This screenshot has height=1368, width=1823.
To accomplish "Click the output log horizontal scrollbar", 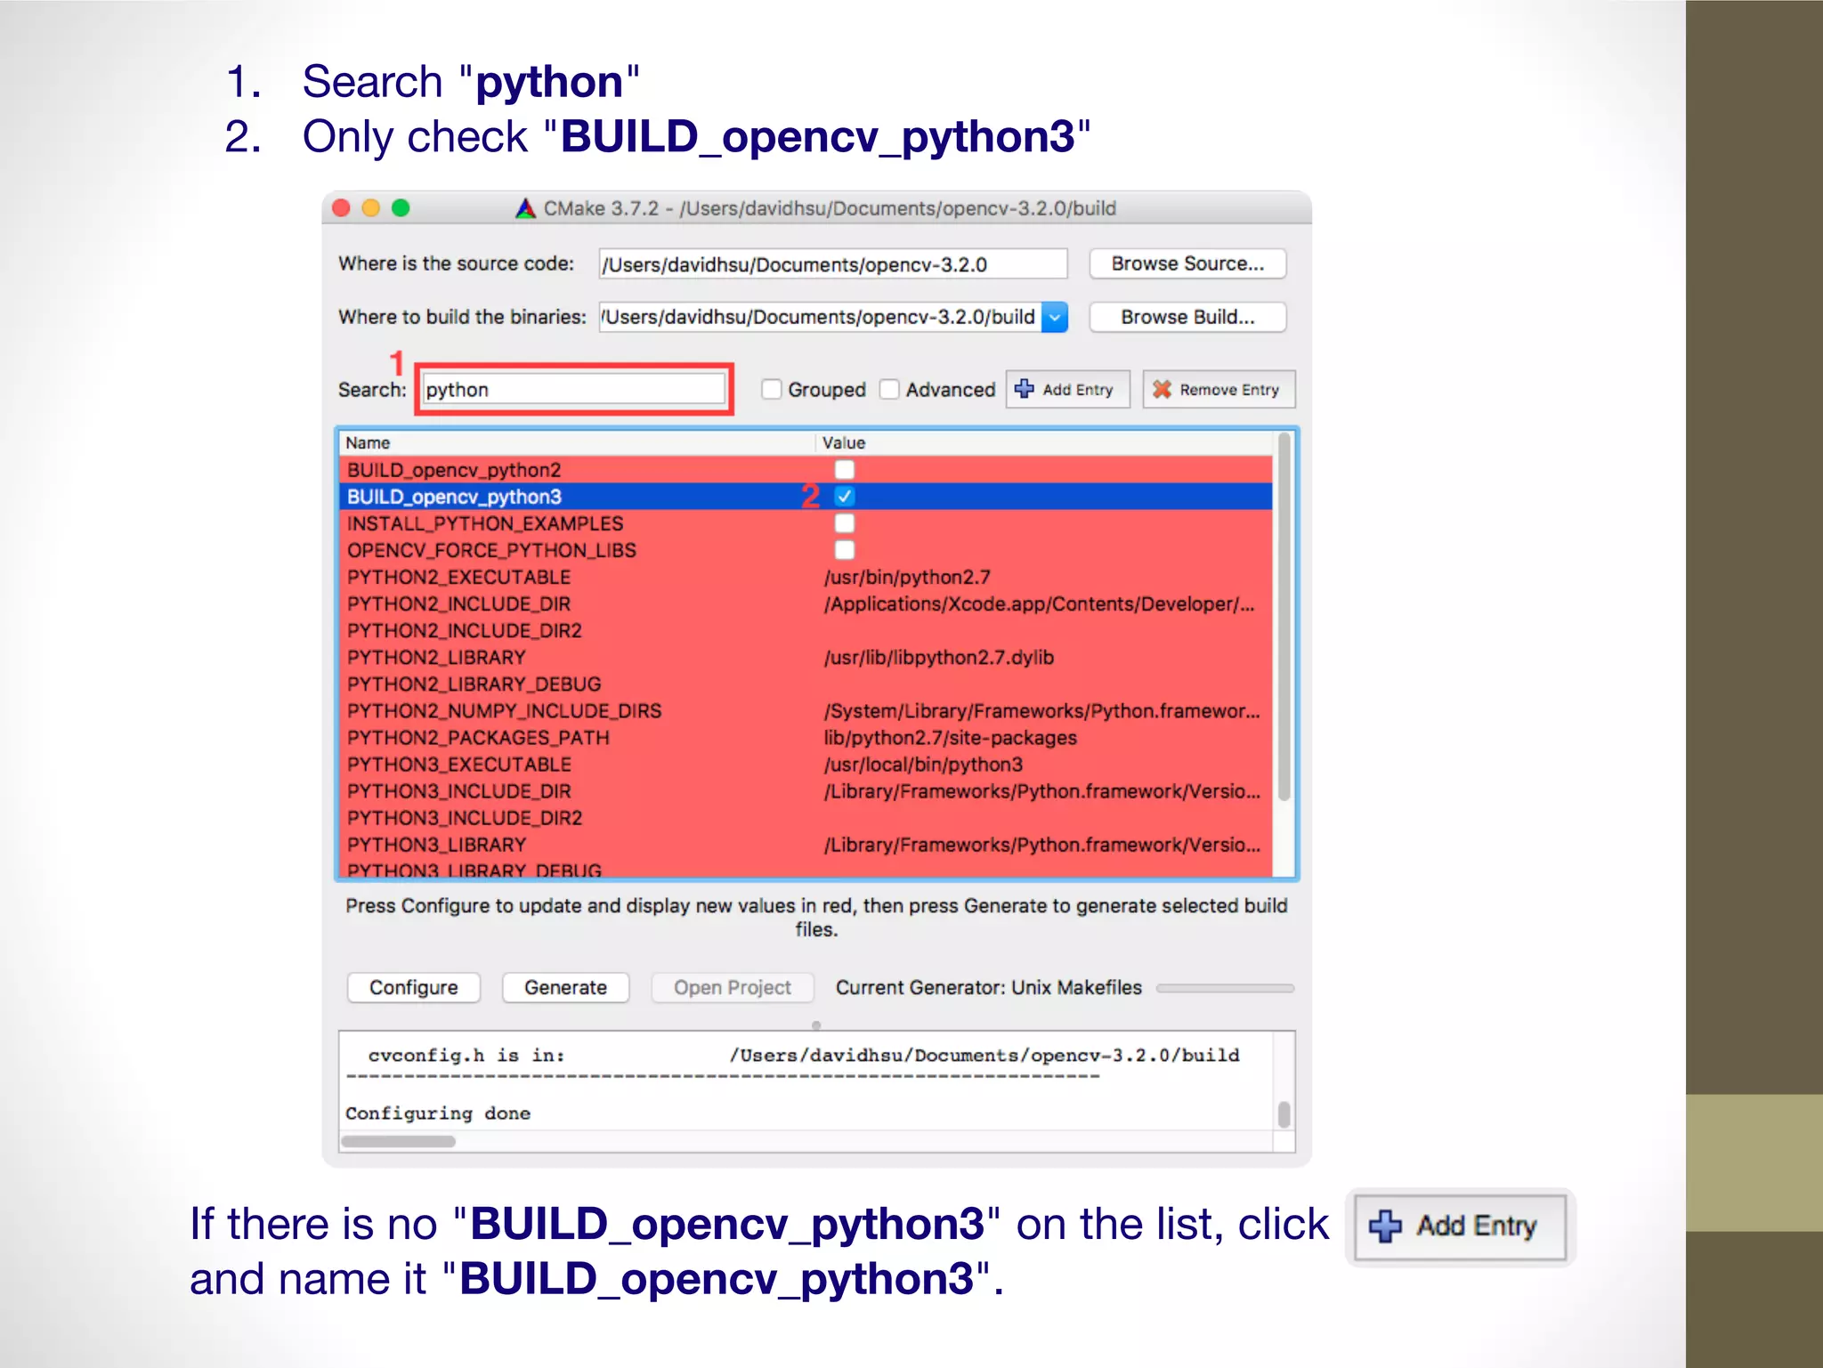I will (x=399, y=1142).
